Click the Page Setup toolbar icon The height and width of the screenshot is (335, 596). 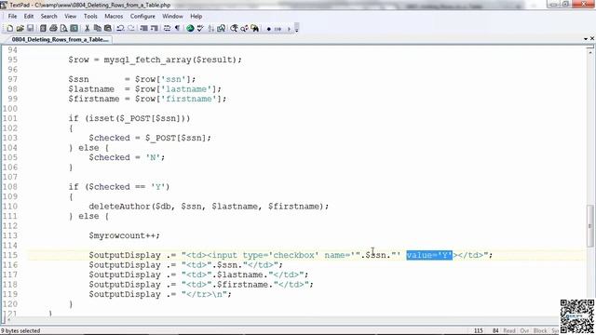coord(74,29)
